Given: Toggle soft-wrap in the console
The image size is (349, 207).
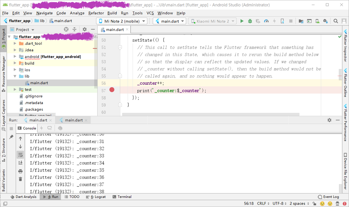Looking at the screenshot, I should 20,155.
